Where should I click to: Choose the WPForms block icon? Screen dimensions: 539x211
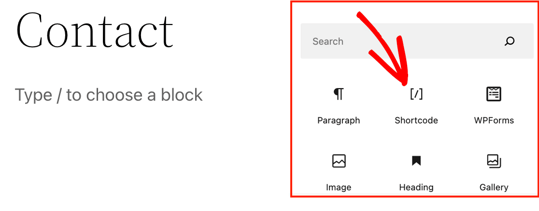tap(494, 94)
